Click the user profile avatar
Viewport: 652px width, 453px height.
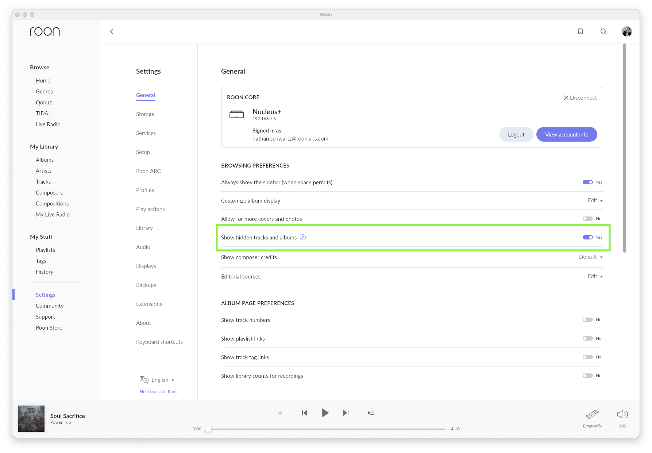click(627, 31)
